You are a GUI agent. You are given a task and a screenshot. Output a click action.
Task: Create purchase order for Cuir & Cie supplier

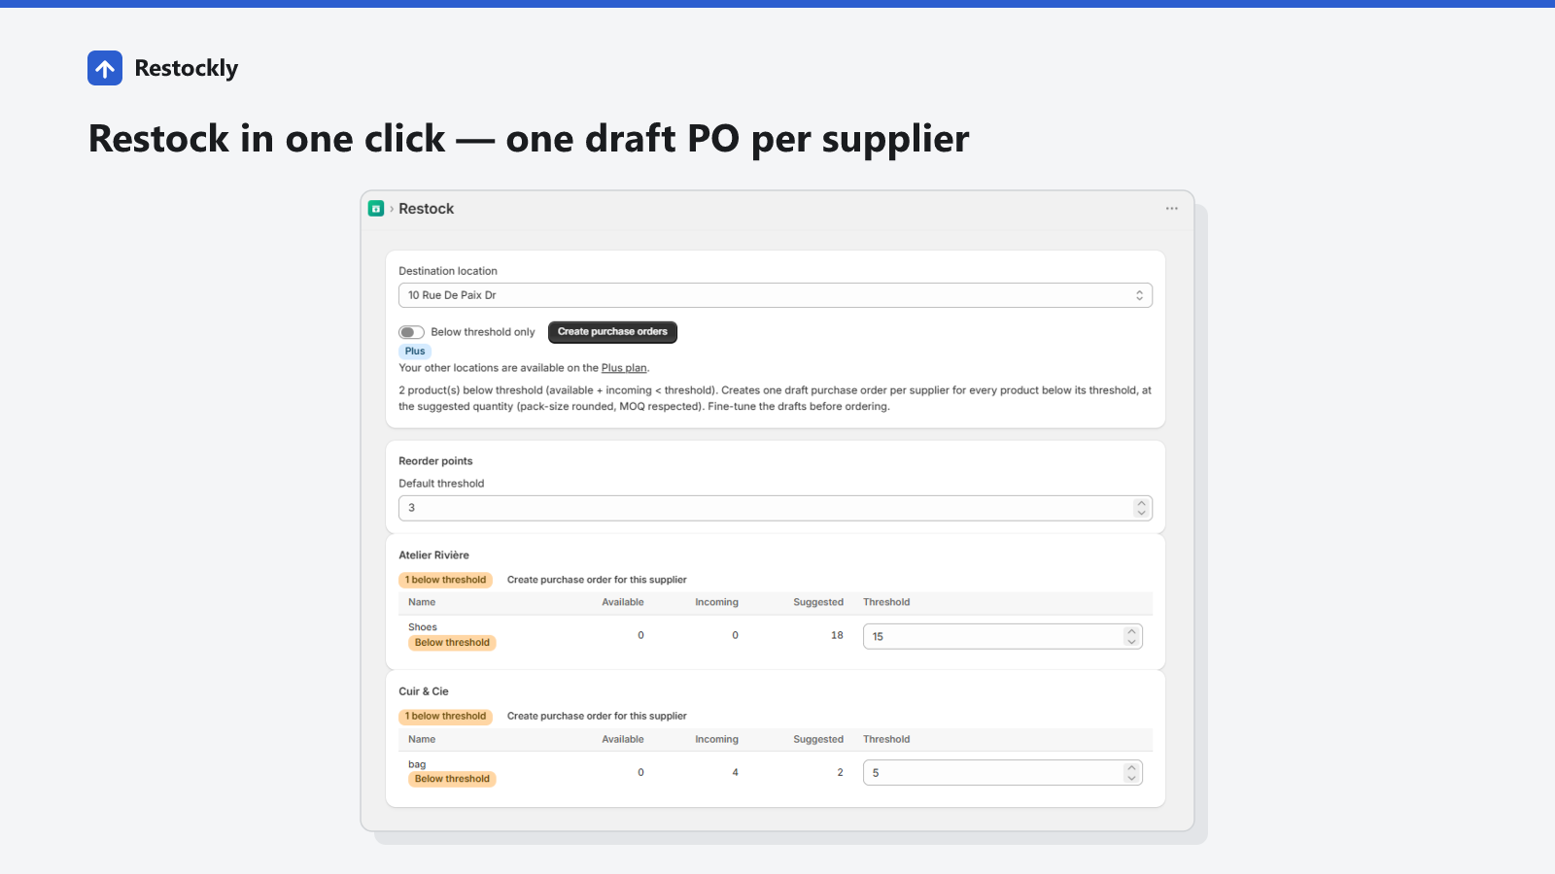click(x=597, y=716)
